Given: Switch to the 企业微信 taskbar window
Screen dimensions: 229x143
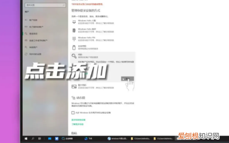Looking at the screenshot, I should 67,139.
